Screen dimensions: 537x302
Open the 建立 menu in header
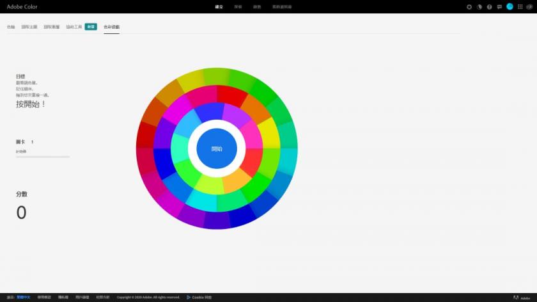pyautogui.click(x=219, y=6)
